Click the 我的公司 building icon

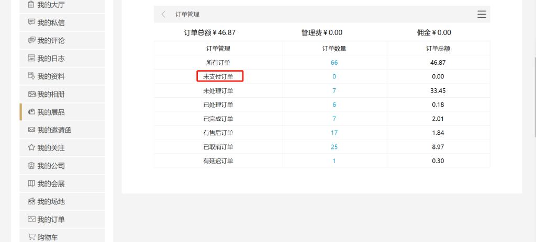[31, 166]
